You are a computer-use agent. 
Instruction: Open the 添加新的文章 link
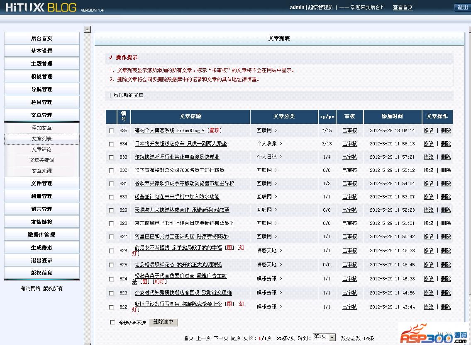[128, 95]
